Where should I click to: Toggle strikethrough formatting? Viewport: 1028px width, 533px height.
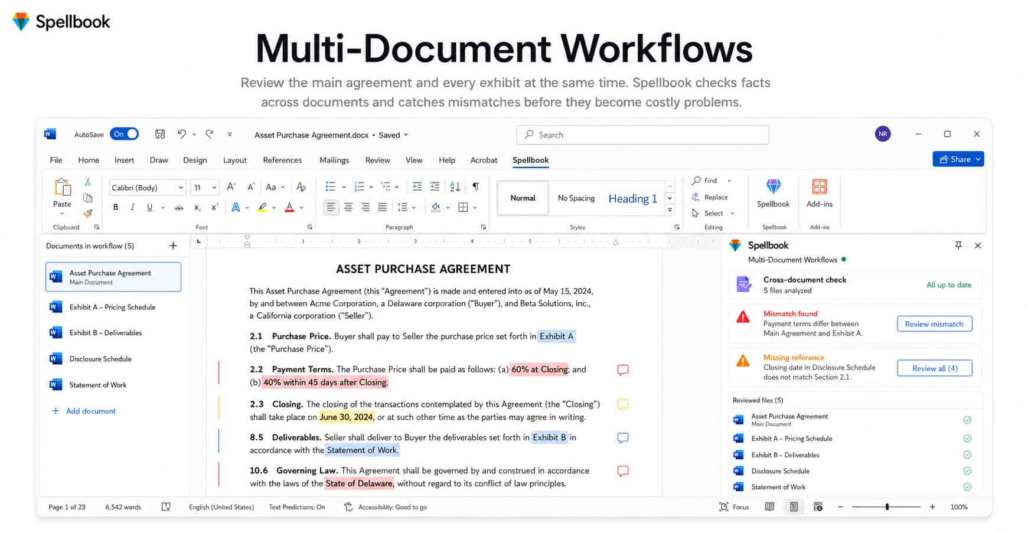179,207
